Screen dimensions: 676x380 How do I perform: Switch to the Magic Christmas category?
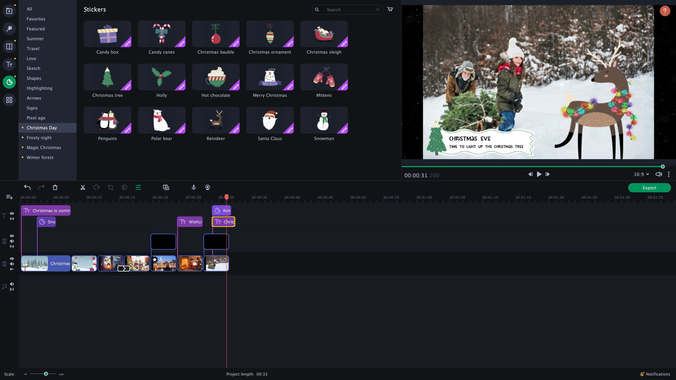point(44,147)
